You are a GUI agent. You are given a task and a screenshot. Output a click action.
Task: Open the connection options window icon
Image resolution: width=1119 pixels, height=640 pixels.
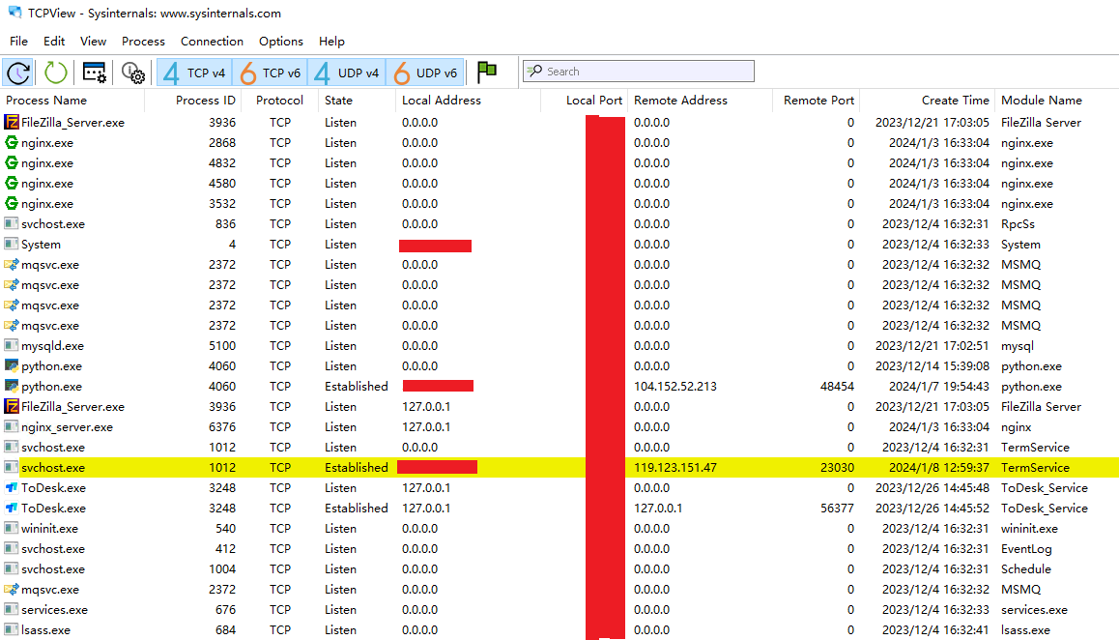[94, 73]
